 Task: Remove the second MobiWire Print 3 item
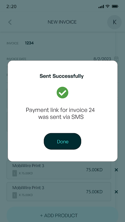(116, 192)
